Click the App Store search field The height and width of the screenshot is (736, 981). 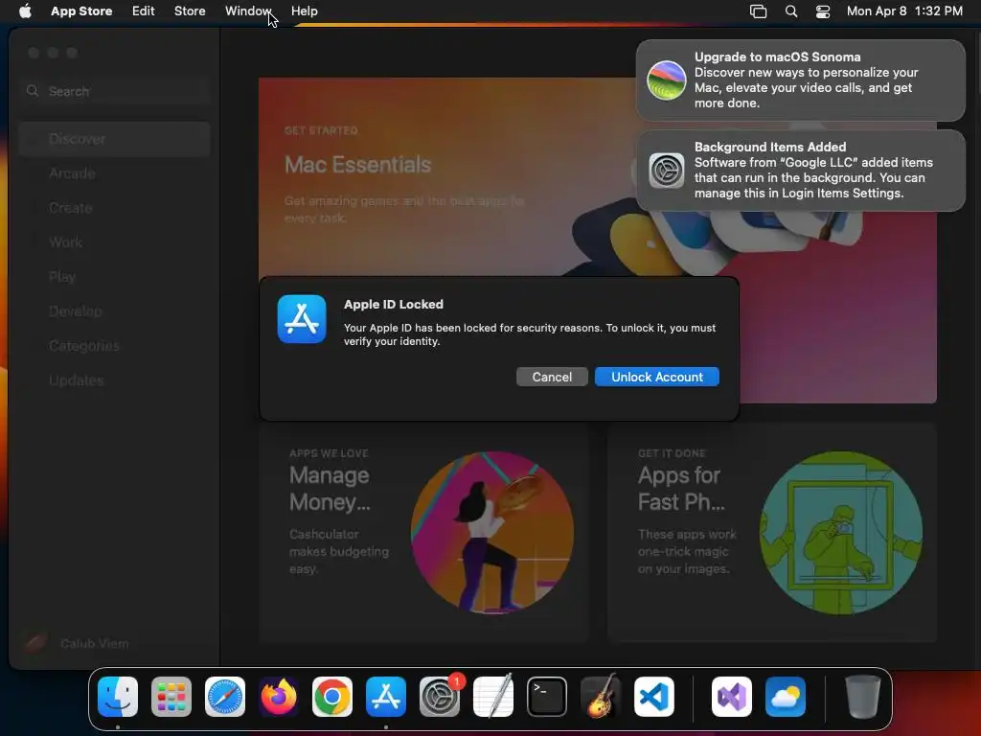tap(114, 91)
